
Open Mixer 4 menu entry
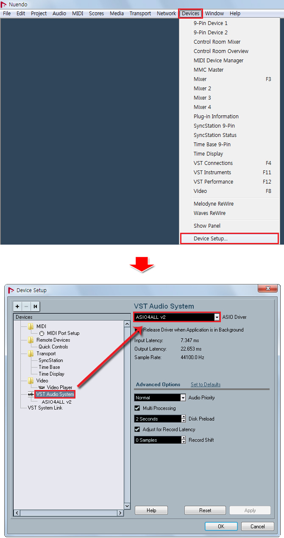tap(229, 107)
